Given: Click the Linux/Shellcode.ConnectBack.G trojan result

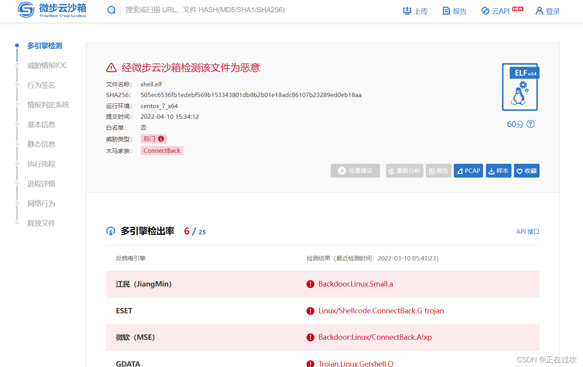Looking at the screenshot, I should coord(381,311).
